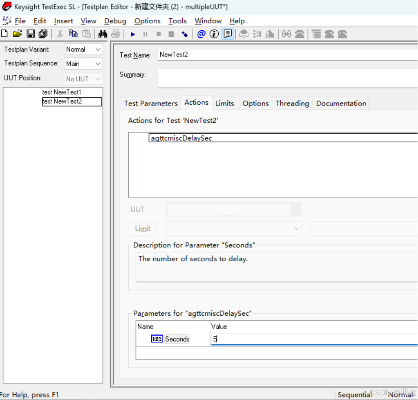Select test NewTest1 in the testplan list

point(62,92)
